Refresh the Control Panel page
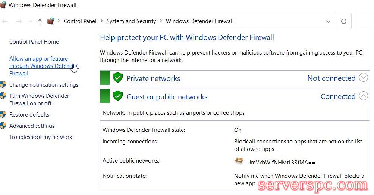The image size is (374, 195). (343, 21)
